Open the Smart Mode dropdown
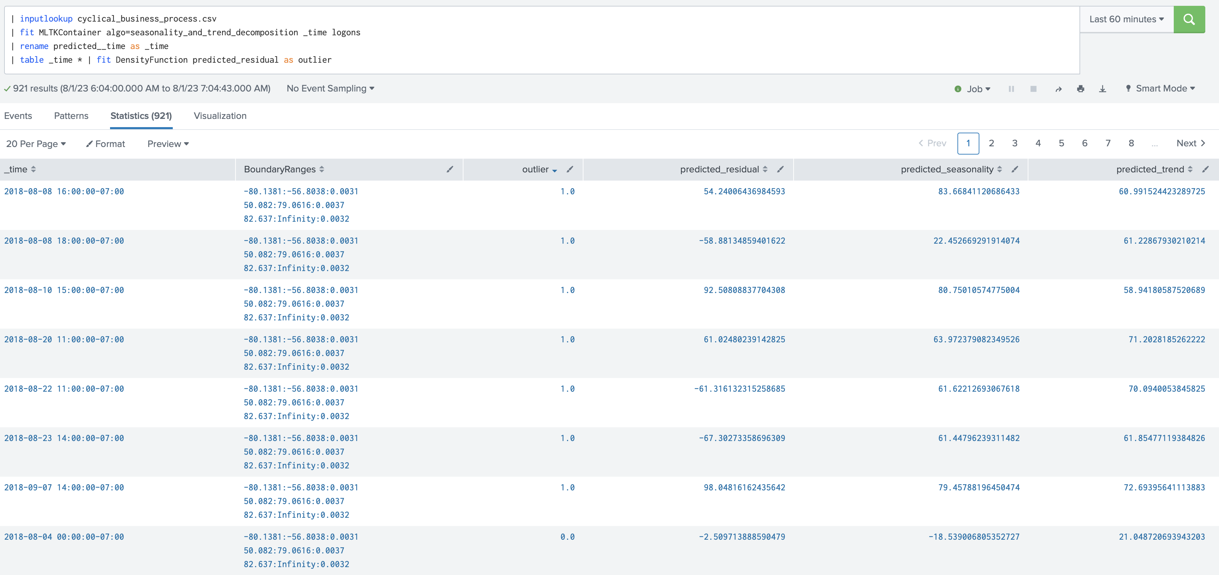This screenshot has height=575, width=1219. coord(1161,88)
